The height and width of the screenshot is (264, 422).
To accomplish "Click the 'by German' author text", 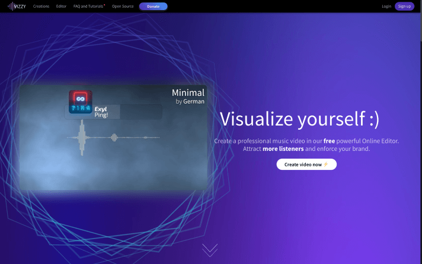I will click(190, 101).
